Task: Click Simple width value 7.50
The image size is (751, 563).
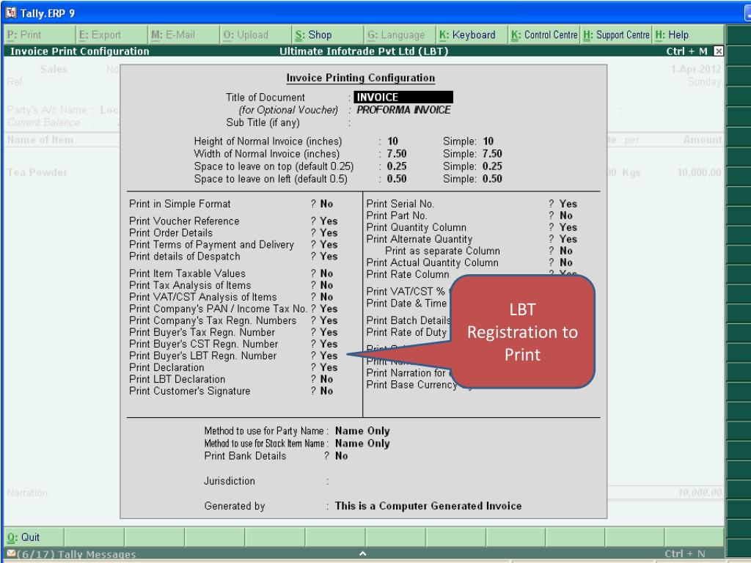Action: coord(492,154)
